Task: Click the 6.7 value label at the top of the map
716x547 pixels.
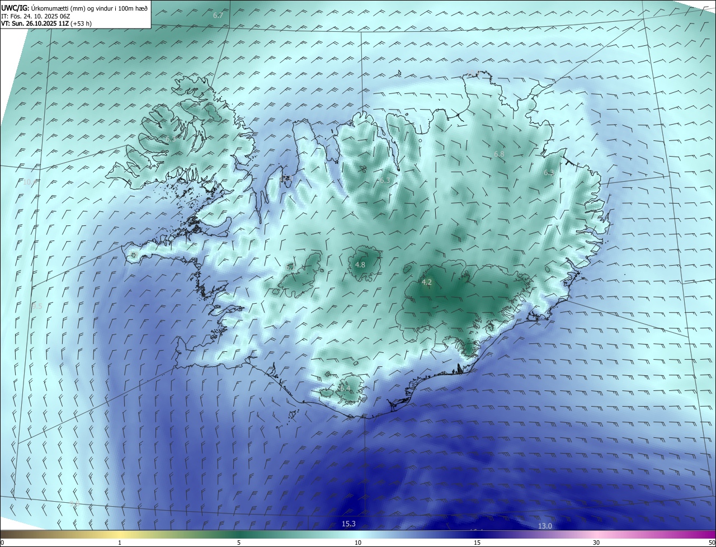Action: click(x=218, y=15)
